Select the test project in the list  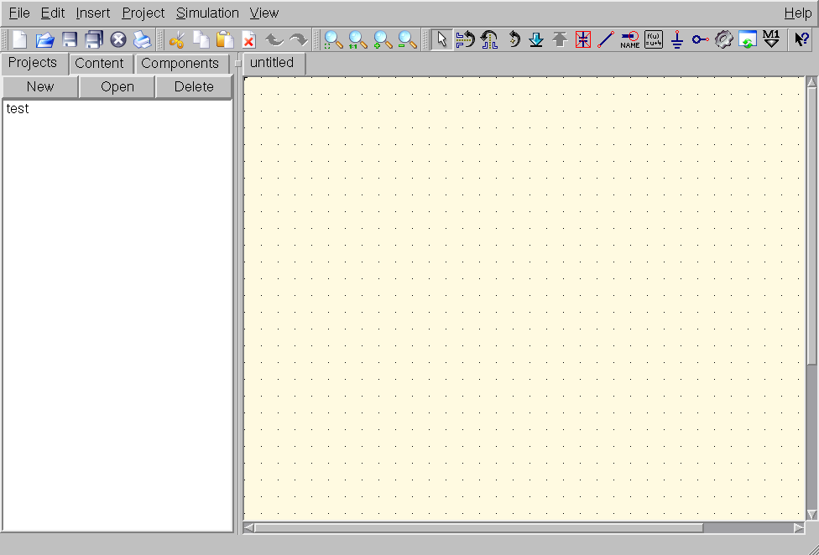pos(18,109)
